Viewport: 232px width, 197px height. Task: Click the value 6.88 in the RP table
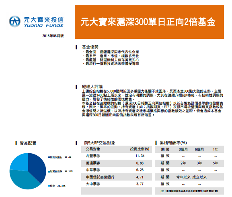[140, 163]
